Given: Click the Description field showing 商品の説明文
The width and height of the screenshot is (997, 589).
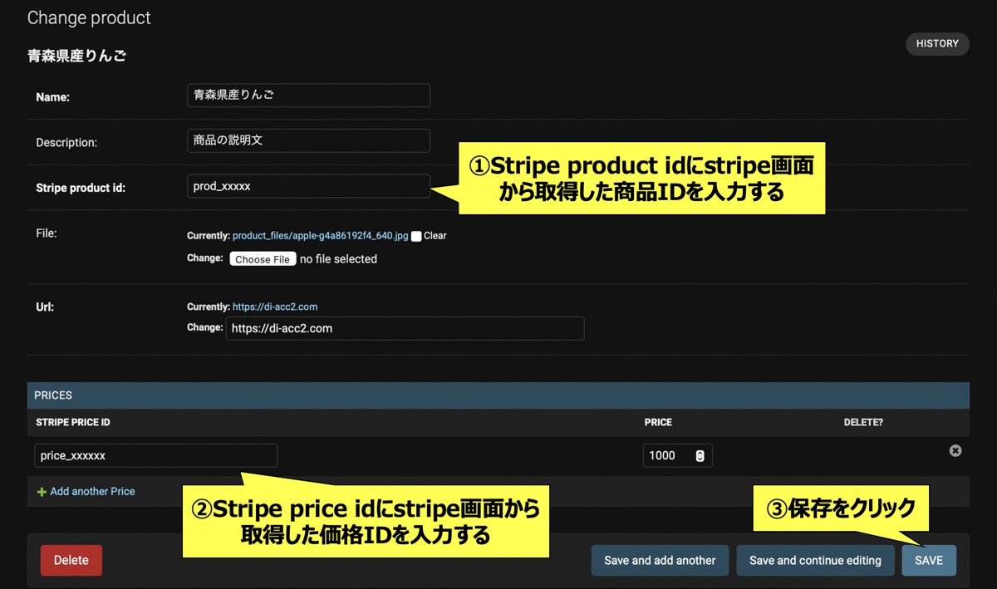Looking at the screenshot, I should pos(308,140).
